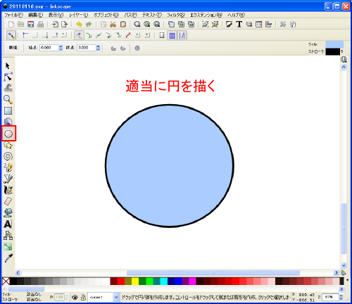Viewport: 352px width, 304px height.
Task: Select the Zoom magnifier tool
Action: pos(8,99)
